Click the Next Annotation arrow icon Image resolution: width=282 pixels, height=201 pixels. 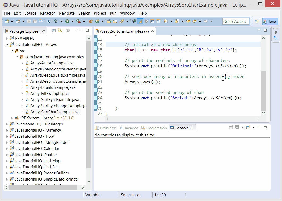pos(166,22)
